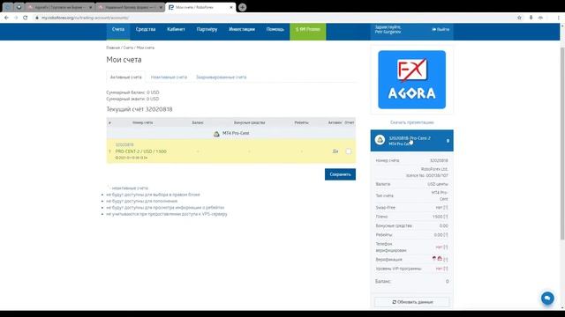Click the pinned gray browser tab at far left

click(8, 7)
